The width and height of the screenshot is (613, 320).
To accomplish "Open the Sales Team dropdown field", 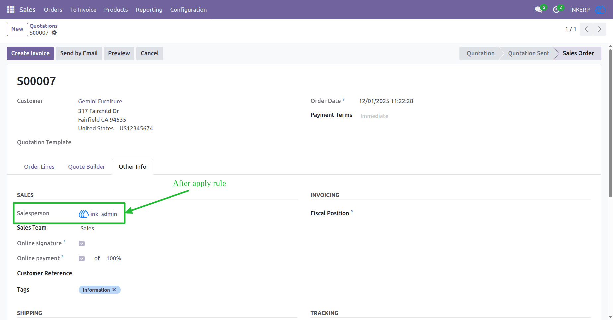I will coord(187,228).
